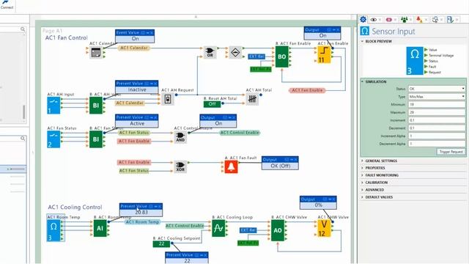Open the gear properties tab

(363, 20)
